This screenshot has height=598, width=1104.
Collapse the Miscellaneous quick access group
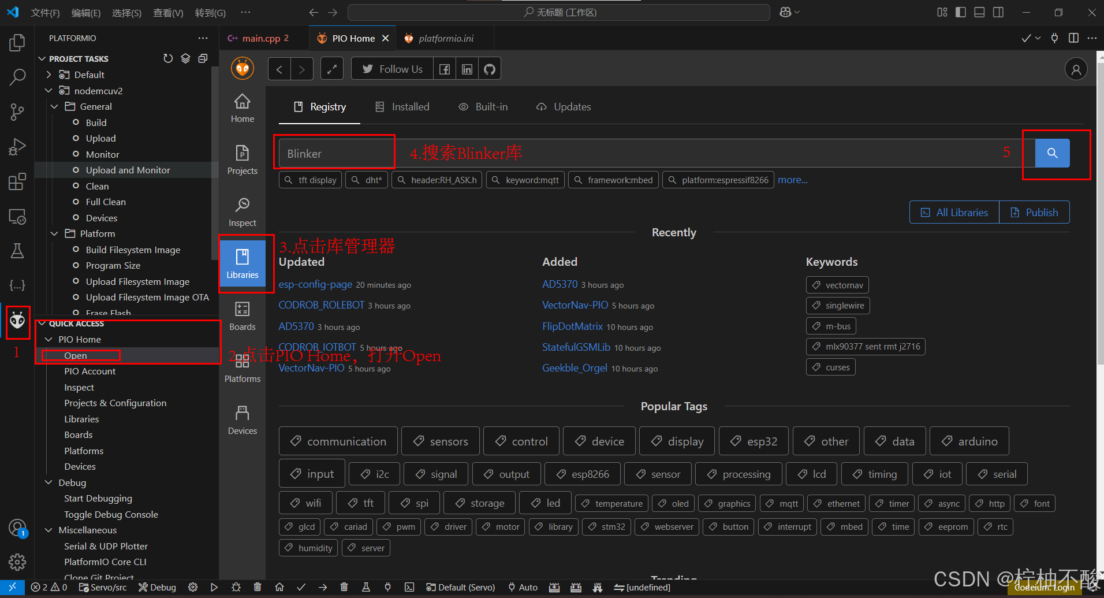point(49,530)
